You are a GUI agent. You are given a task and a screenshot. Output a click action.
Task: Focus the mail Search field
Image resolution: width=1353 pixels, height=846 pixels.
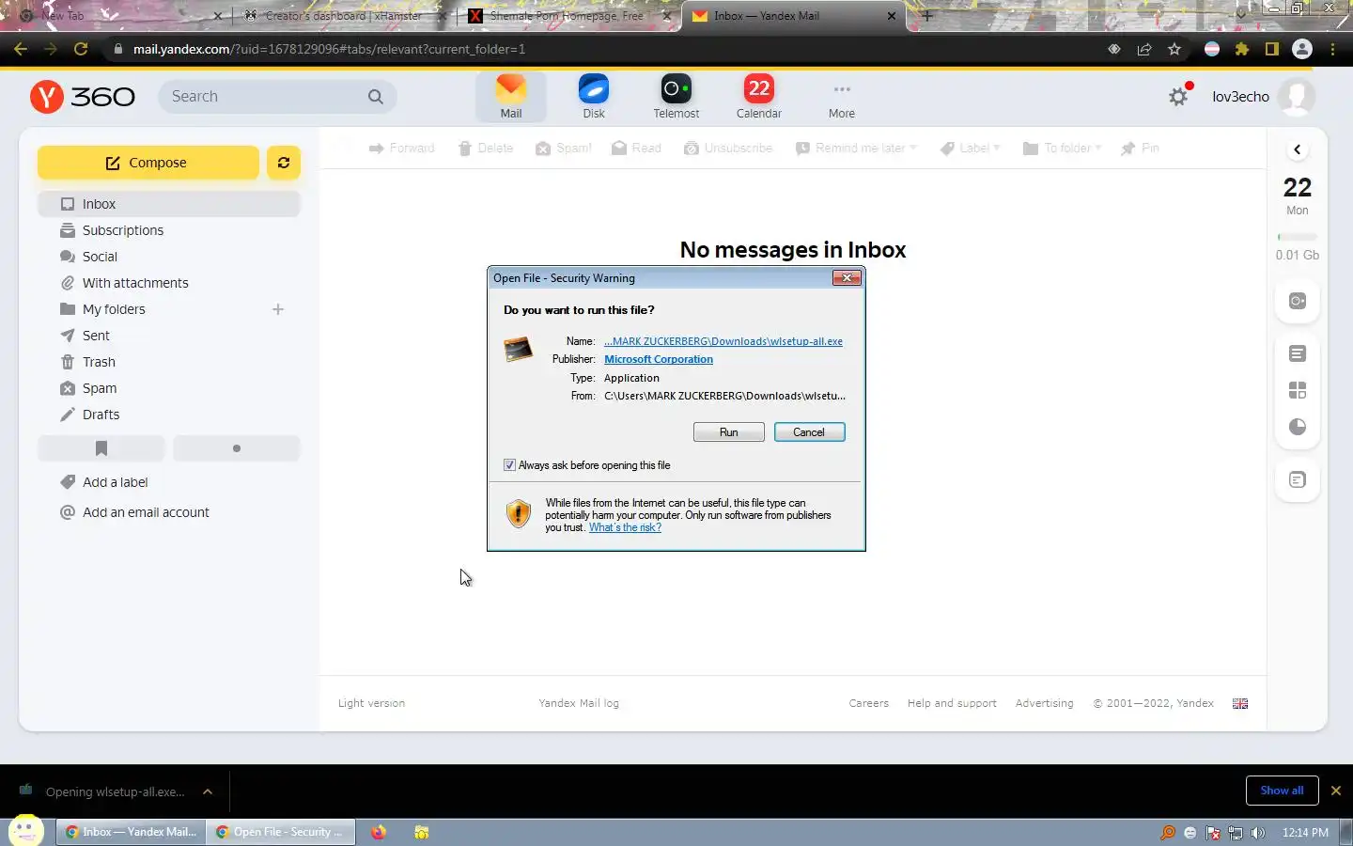(x=276, y=97)
